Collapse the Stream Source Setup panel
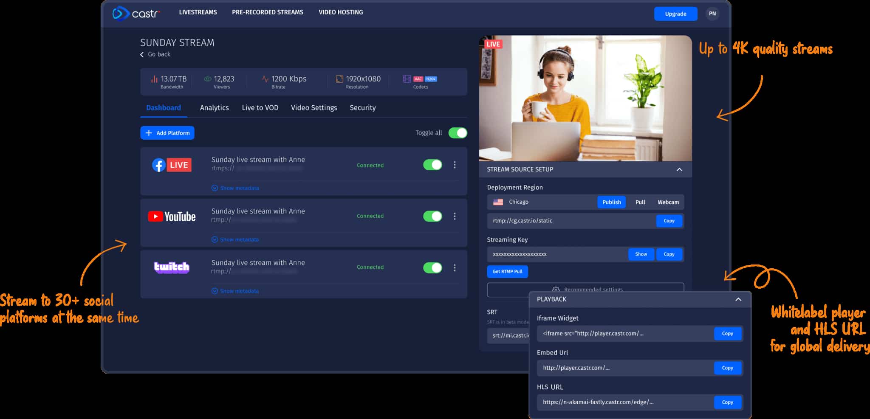This screenshot has height=419, width=870. click(x=679, y=169)
